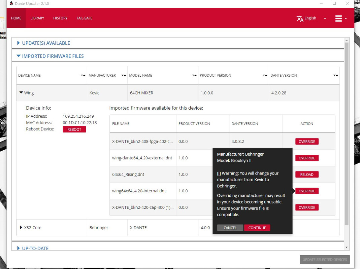Sort by MODEL NAME column arrows

pos(194,75)
